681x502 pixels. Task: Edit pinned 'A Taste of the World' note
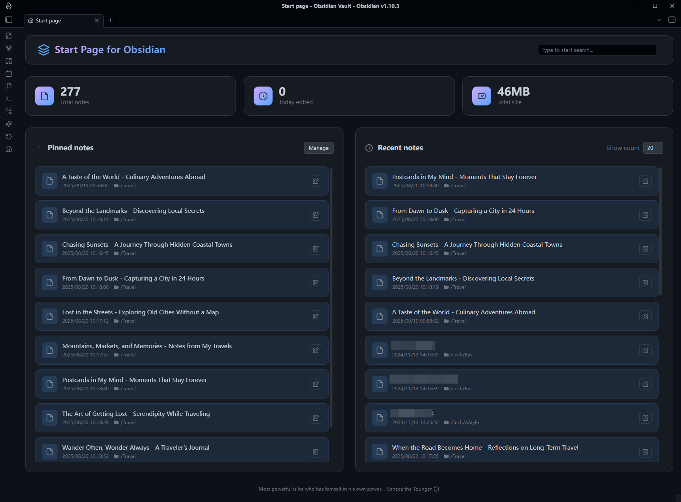click(x=315, y=181)
